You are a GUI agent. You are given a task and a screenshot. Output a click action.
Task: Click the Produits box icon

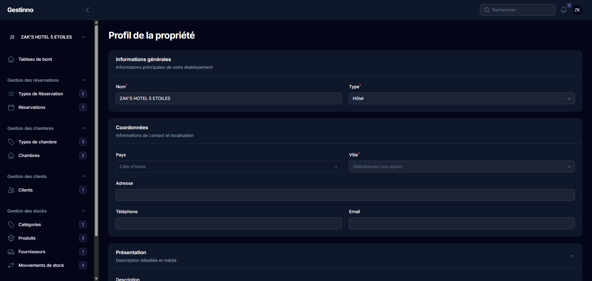11,238
